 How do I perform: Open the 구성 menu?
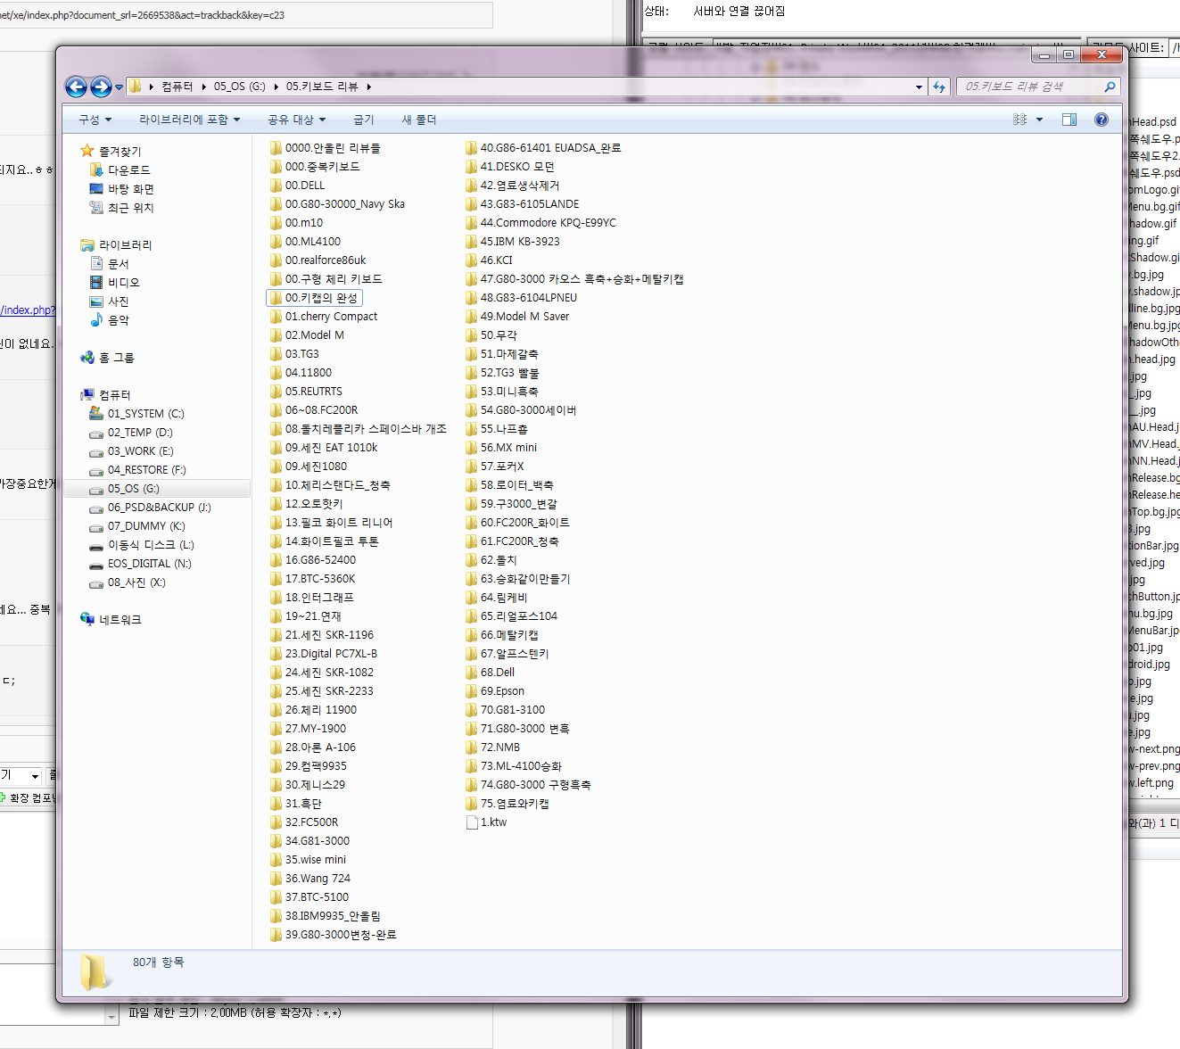click(95, 120)
